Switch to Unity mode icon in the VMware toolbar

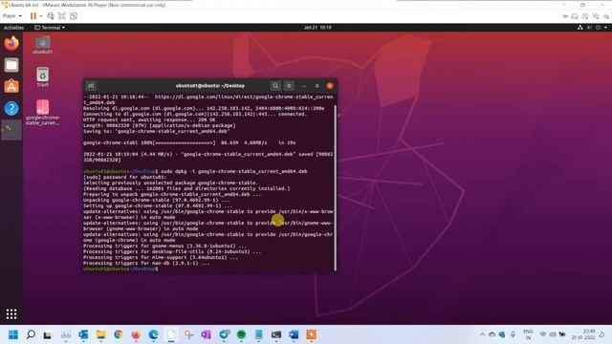(74, 16)
